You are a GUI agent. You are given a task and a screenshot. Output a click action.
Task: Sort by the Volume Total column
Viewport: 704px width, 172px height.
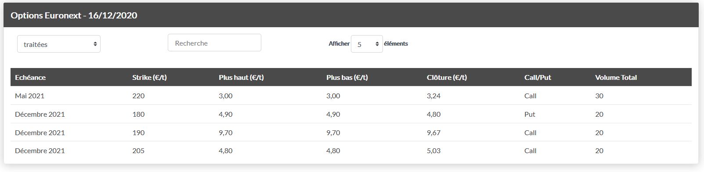616,77
